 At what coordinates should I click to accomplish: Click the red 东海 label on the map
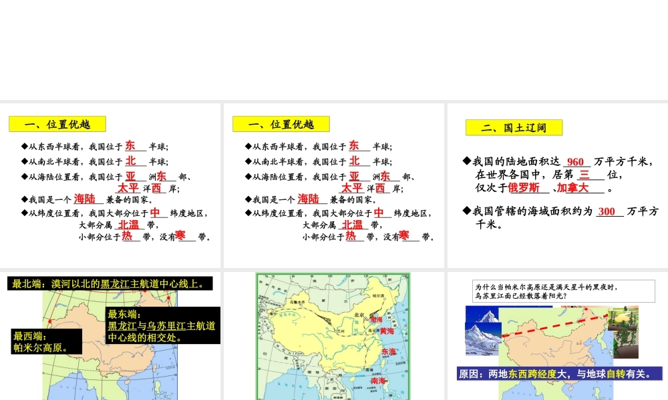coord(389,351)
